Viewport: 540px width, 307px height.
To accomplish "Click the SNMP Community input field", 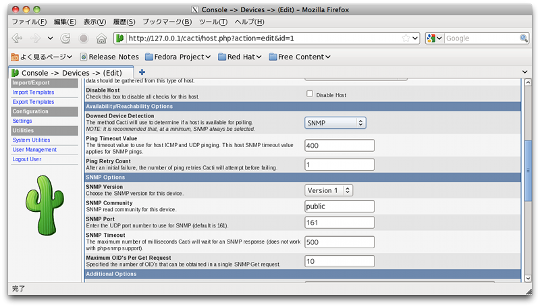I will 340,206.
